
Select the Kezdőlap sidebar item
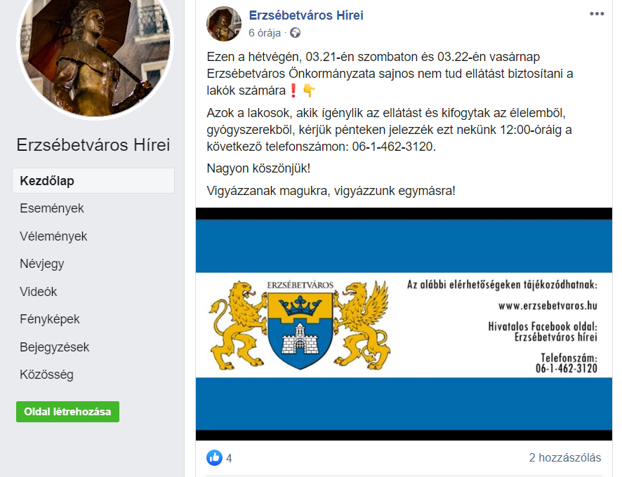pyautogui.click(x=93, y=181)
